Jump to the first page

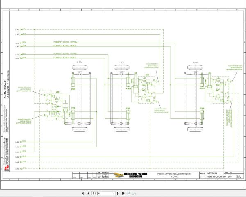tap(83, 193)
